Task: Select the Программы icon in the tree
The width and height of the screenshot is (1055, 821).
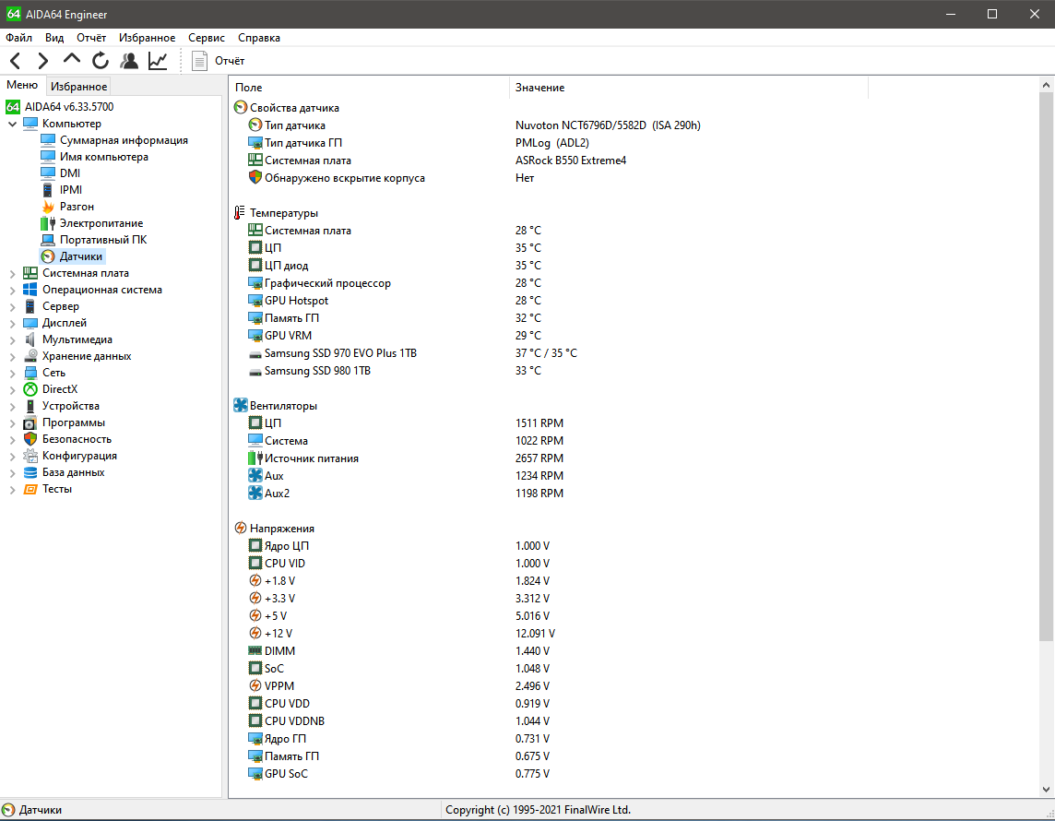Action: [30, 422]
